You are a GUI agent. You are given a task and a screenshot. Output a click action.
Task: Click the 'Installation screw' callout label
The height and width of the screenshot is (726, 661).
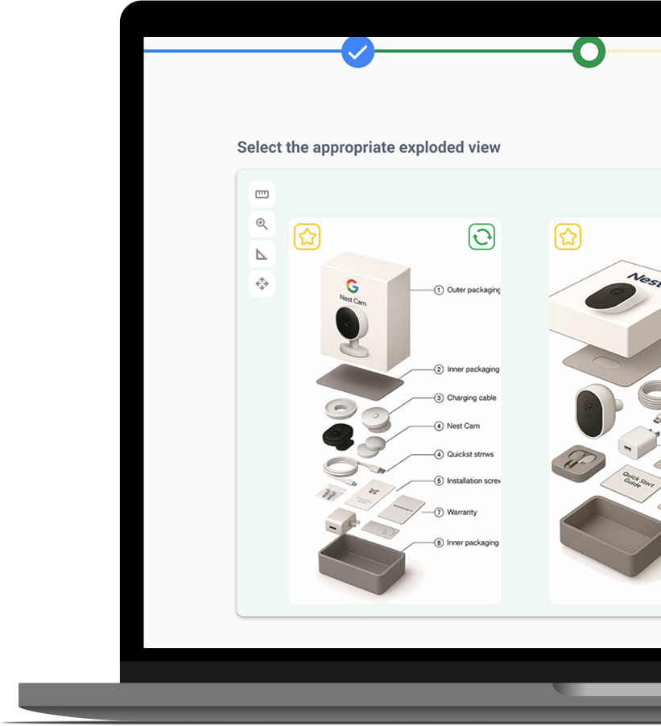[473, 481]
